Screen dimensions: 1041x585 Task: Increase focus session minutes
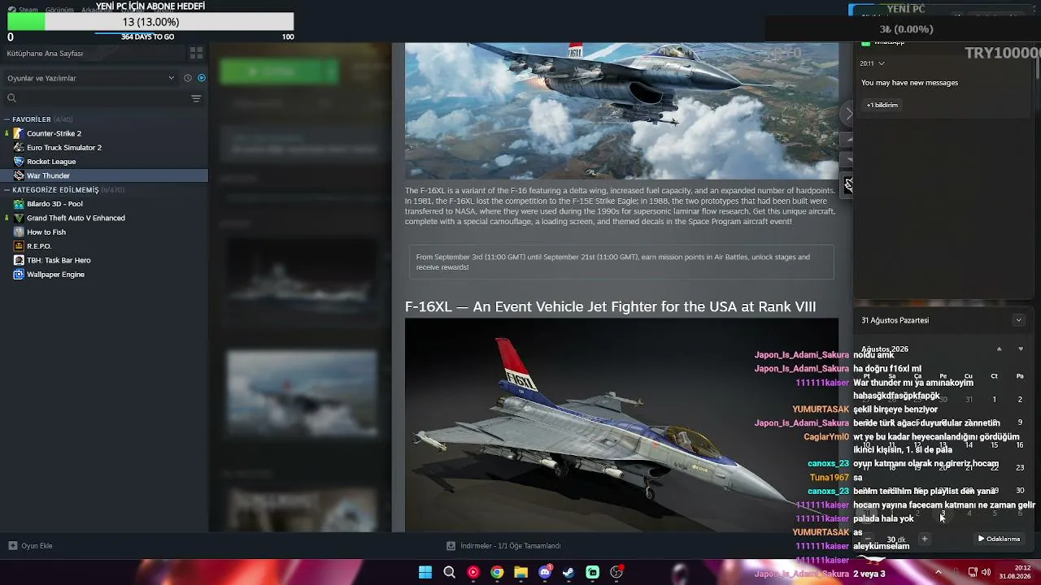coord(924,539)
